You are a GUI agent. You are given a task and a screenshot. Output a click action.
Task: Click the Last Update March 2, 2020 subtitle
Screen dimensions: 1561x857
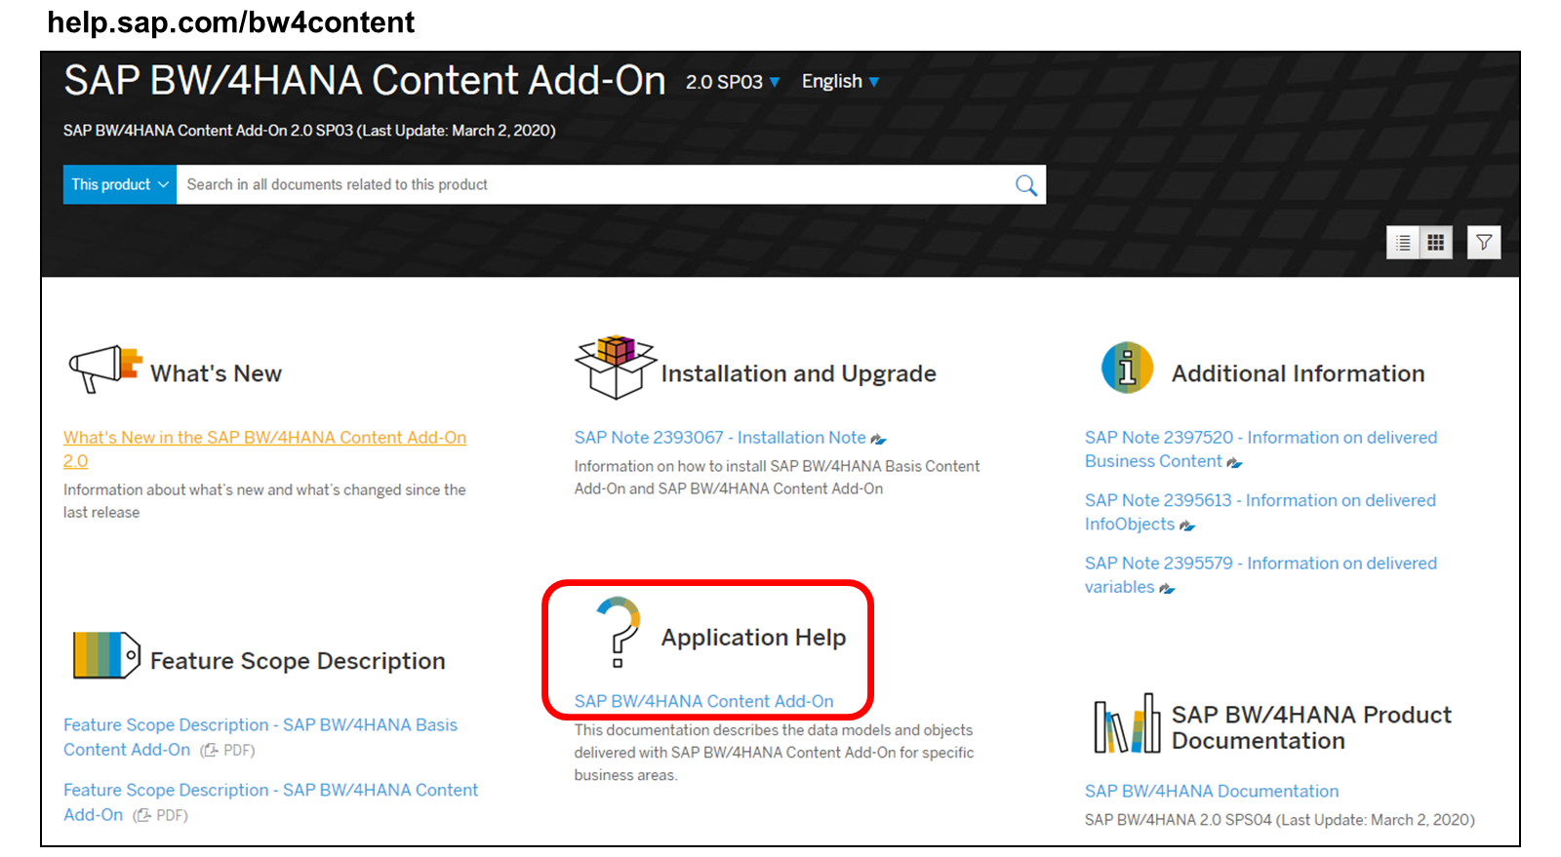309,131
